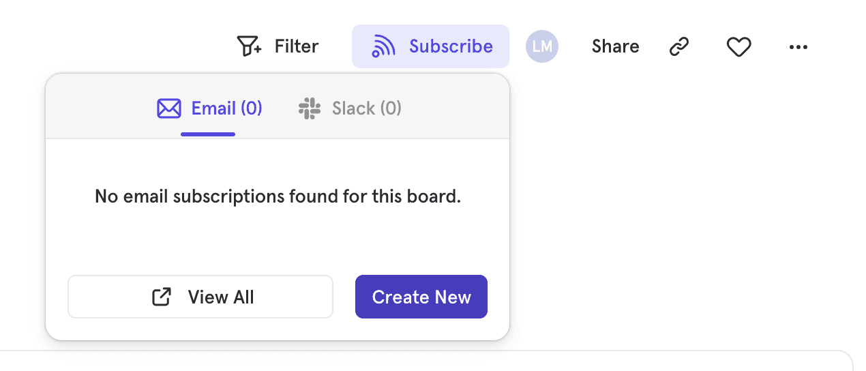The height and width of the screenshot is (371, 866).
Task: Click the Subscribe feed signal icon
Action: pos(383,46)
